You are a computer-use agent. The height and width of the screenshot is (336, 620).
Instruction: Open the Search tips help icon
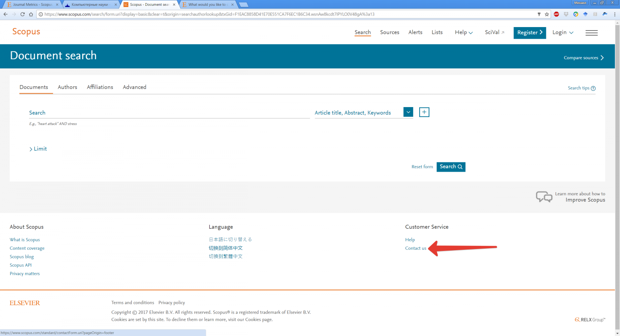pyautogui.click(x=593, y=88)
